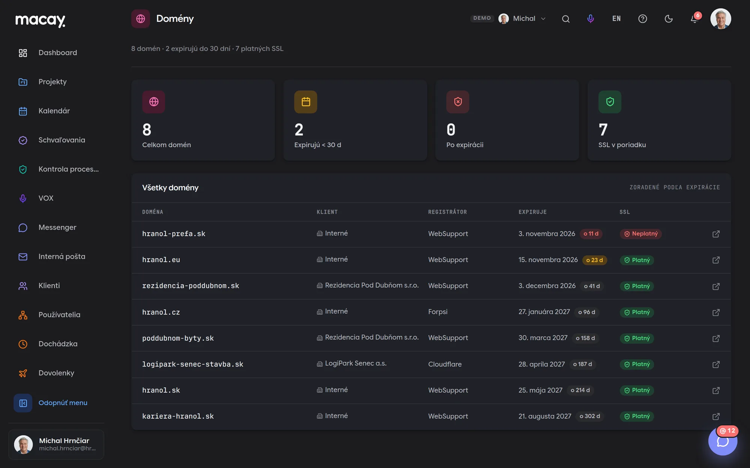The image size is (750, 468).
Task: Open top-right user avatar menu
Action: tap(720, 19)
